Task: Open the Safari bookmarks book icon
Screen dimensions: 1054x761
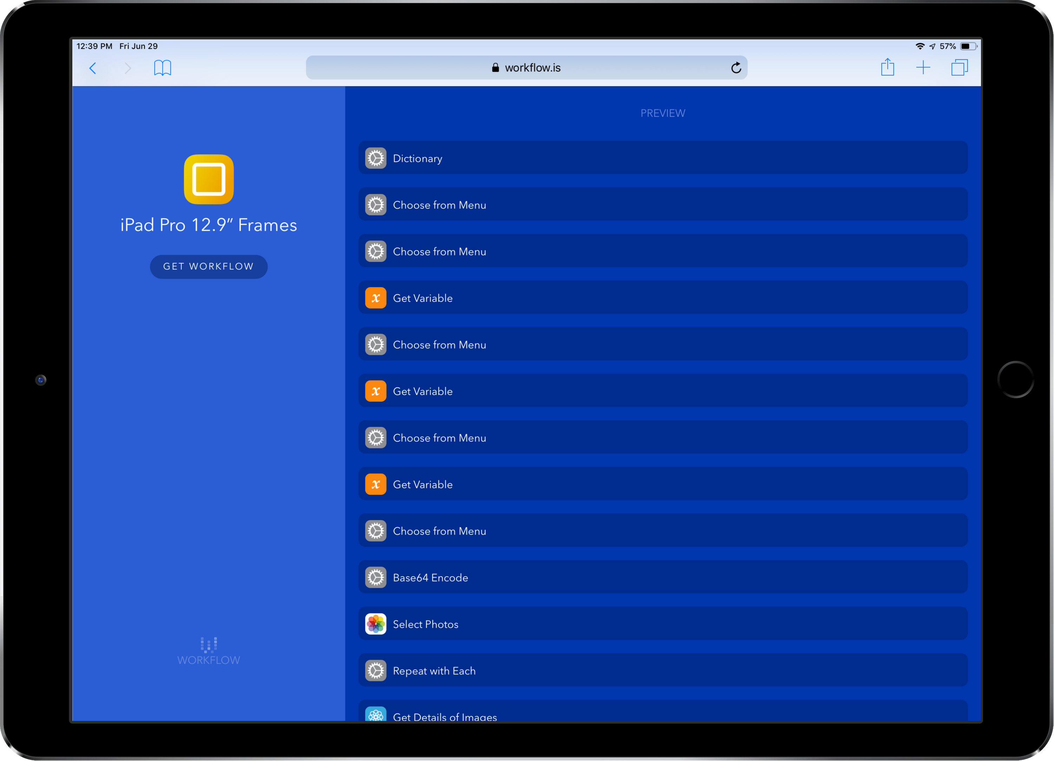Action: tap(163, 68)
